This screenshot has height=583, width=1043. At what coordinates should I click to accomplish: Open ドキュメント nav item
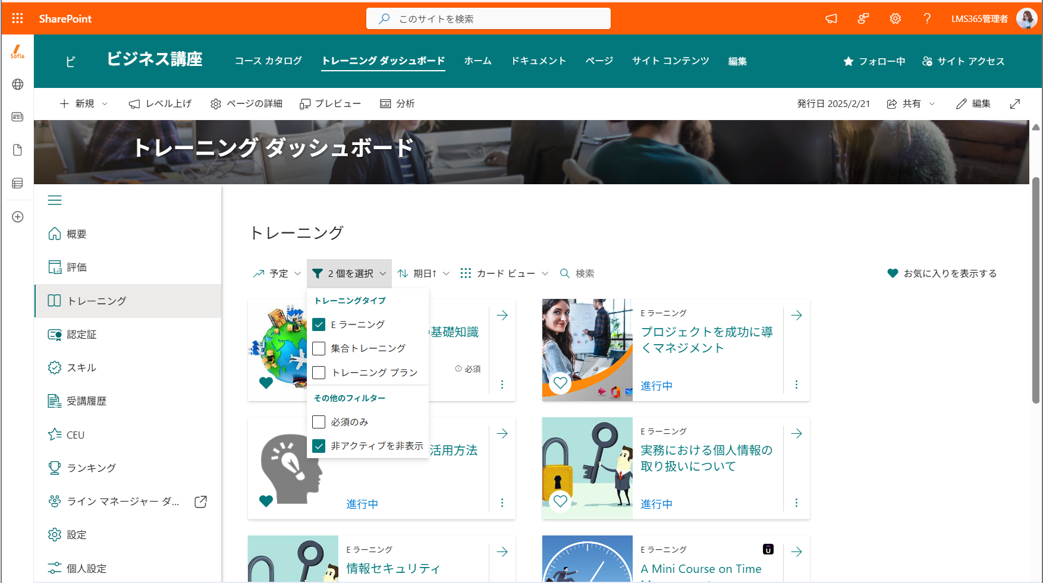[x=539, y=61]
